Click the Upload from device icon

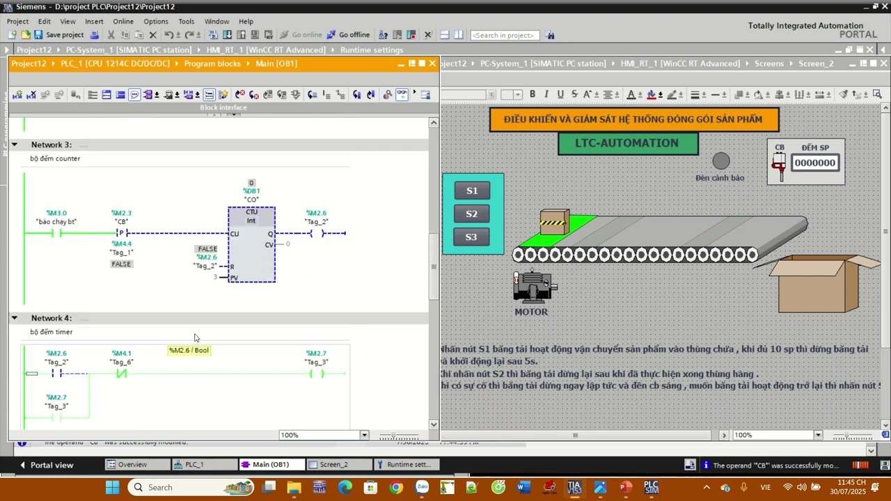[x=240, y=35]
